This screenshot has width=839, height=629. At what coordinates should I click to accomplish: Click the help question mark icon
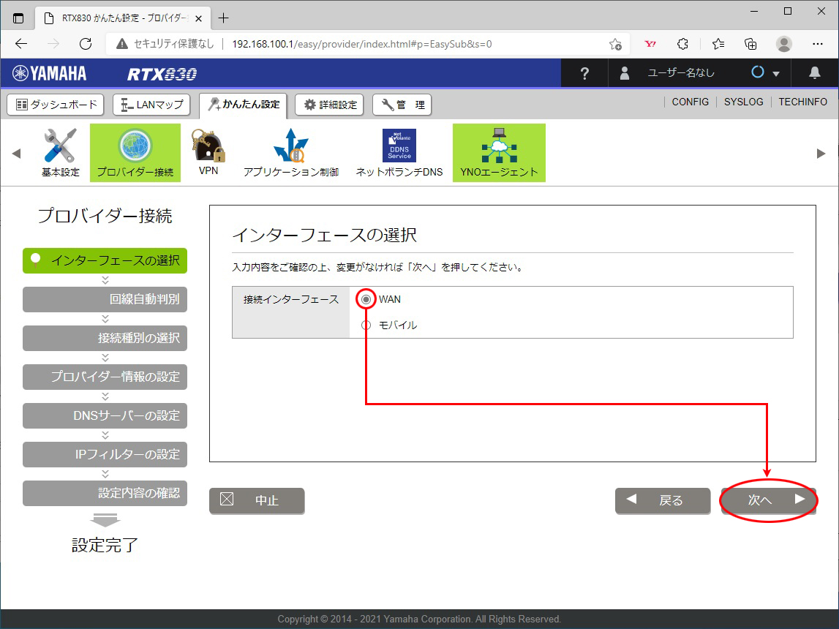point(584,73)
